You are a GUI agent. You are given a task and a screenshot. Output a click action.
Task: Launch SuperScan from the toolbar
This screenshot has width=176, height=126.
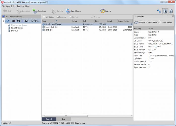coord(39,11)
